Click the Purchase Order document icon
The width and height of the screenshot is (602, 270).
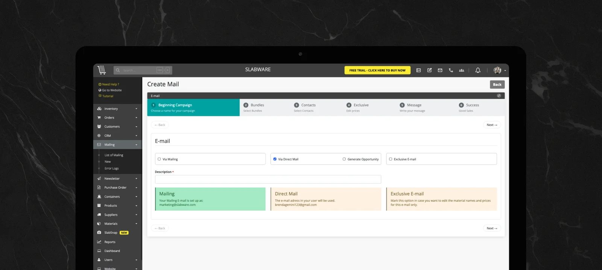99,188
